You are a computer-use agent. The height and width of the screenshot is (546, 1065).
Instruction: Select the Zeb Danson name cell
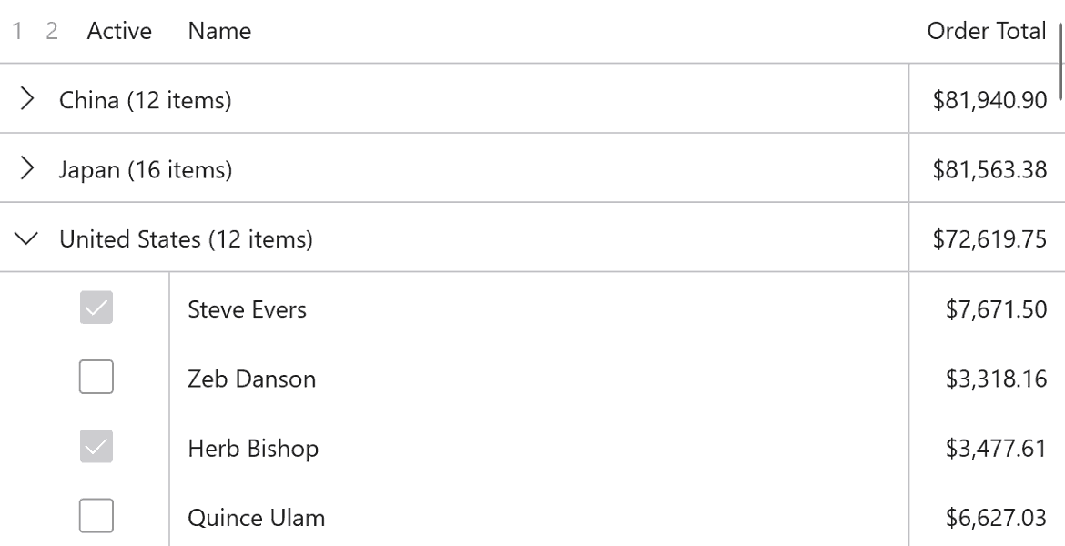251,379
